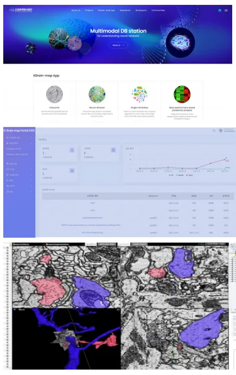
Task: Click the top-left EM slice panel with pink segment
Action: click(x=66, y=277)
